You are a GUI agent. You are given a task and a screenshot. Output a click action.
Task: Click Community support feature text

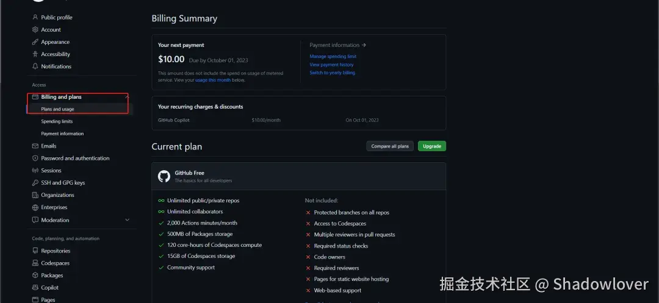191,267
